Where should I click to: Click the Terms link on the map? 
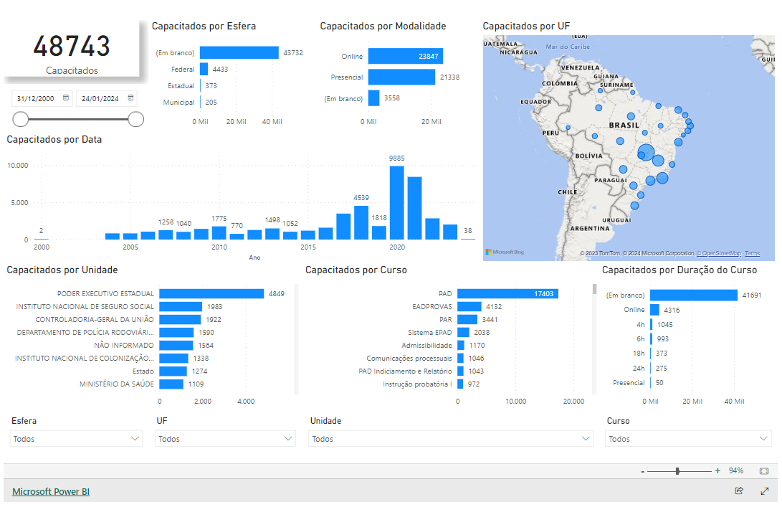coord(753,254)
